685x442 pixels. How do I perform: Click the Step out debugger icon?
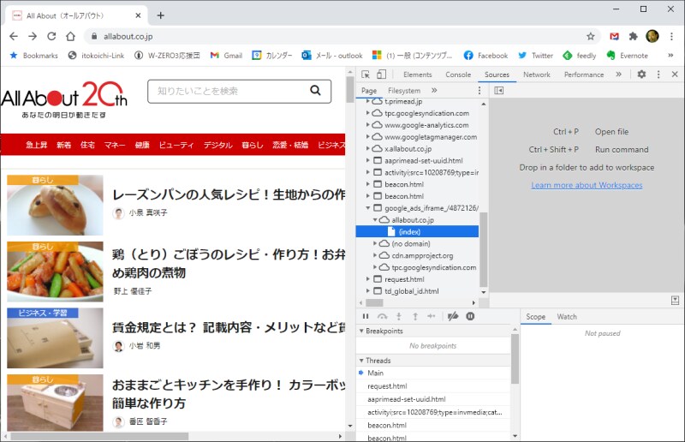[x=415, y=316]
